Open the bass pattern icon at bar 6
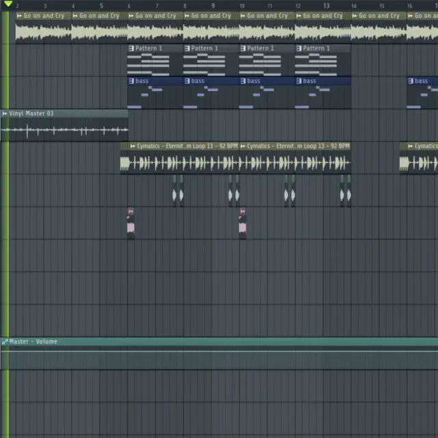Screen dimensions: 438x438 tap(131, 81)
